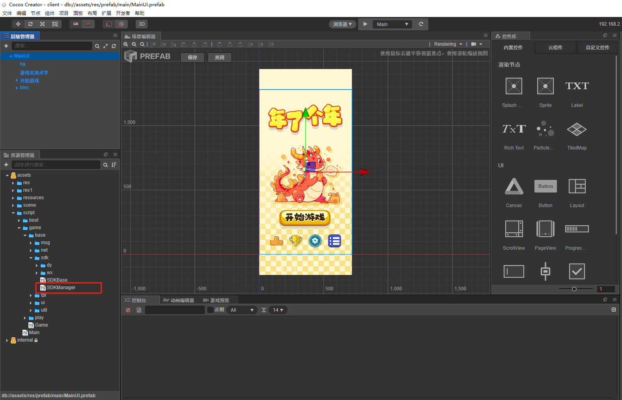Switch to 自定义控件 tab

pos(598,48)
